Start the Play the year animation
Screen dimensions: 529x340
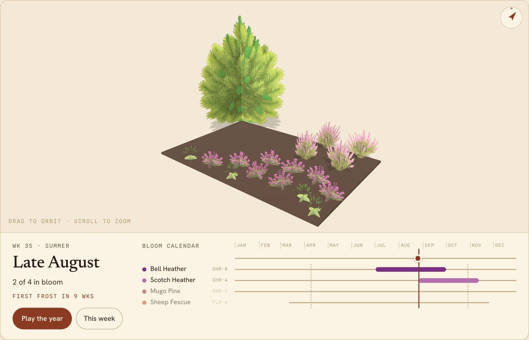point(42,318)
